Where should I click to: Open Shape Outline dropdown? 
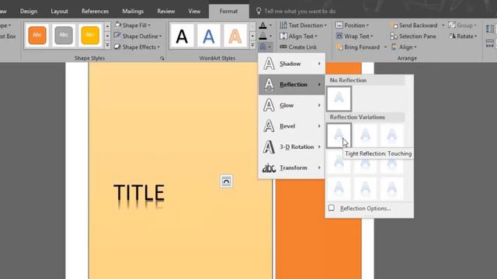pos(138,36)
